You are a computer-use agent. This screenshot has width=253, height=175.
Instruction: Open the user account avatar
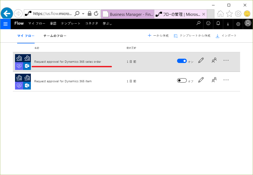point(248,23)
